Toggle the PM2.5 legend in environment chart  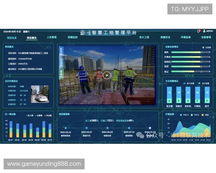[x=183, y=115]
